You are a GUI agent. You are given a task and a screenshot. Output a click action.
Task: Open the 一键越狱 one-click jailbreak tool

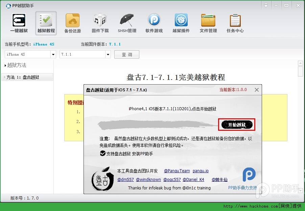tap(19, 23)
